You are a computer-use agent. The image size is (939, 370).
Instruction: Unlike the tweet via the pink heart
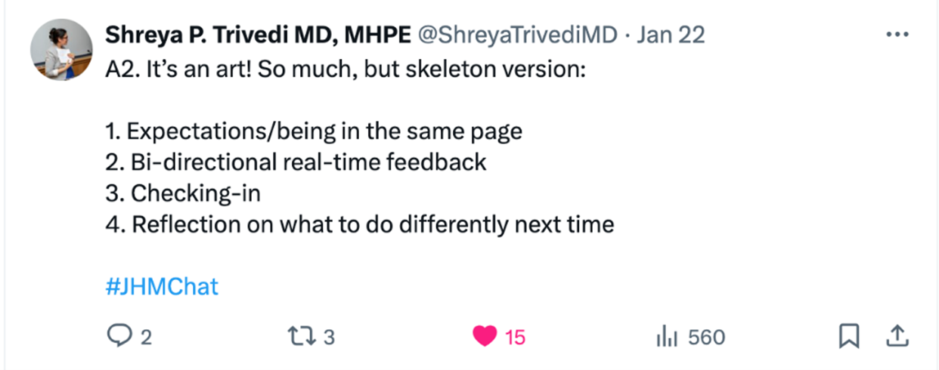tap(484, 336)
